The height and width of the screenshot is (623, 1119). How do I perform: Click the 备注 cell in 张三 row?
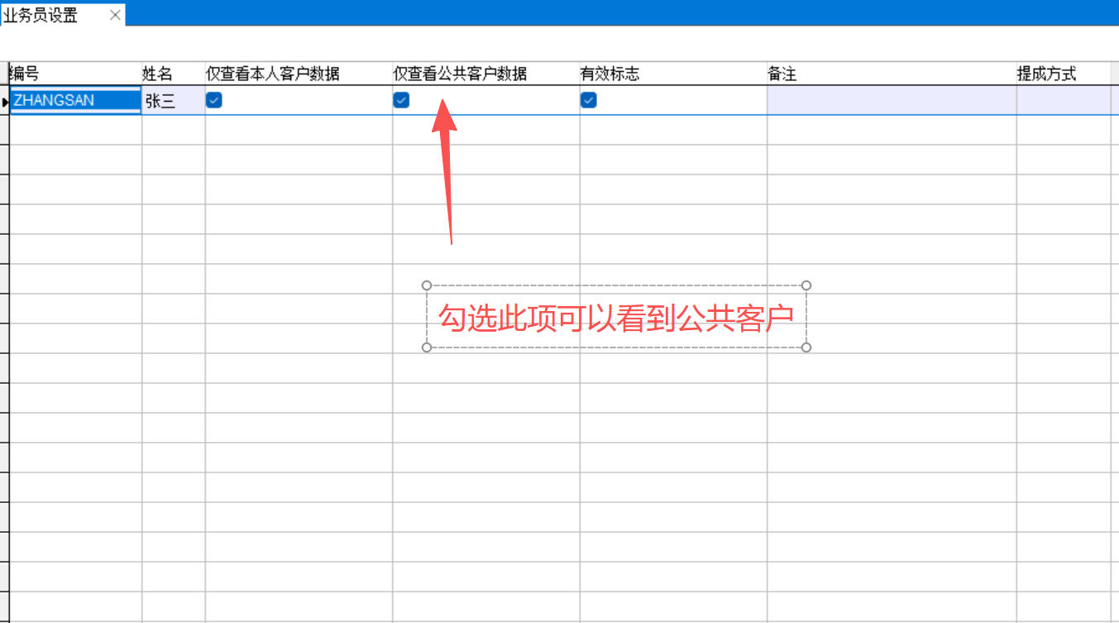tap(891, 100)
